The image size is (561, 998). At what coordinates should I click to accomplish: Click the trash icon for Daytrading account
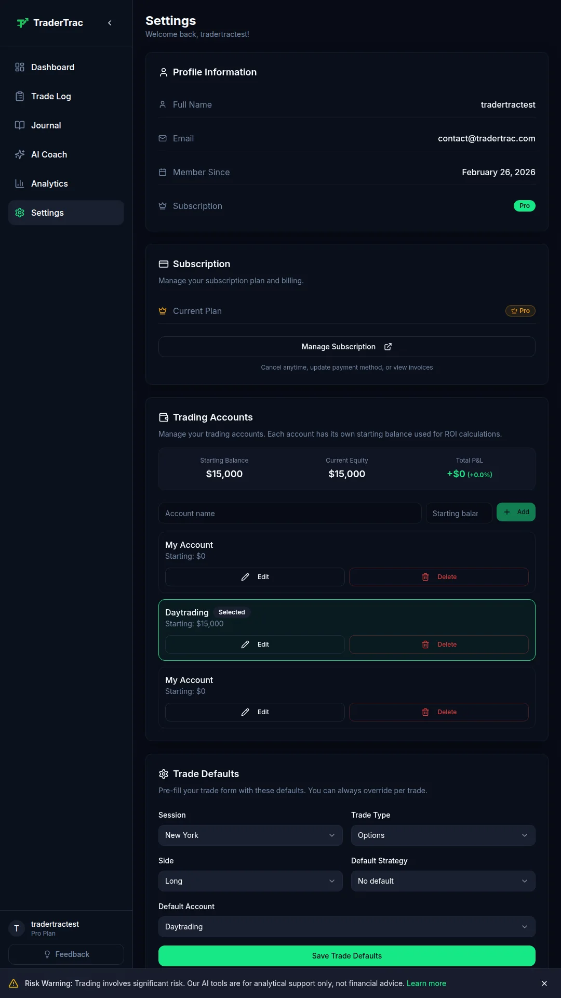click(x=425, y=645)
